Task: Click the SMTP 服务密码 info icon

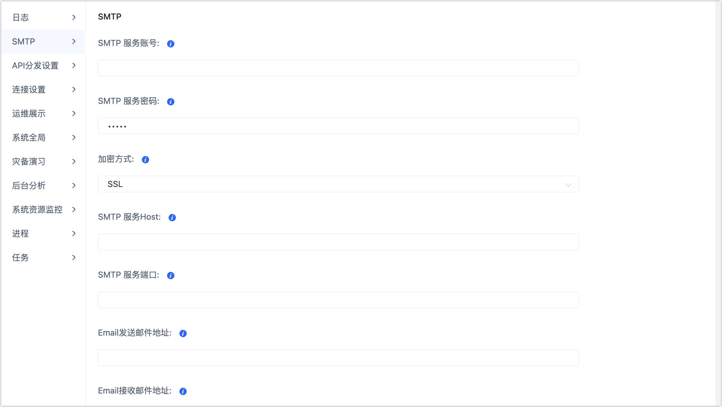Action: coord(171,102)
